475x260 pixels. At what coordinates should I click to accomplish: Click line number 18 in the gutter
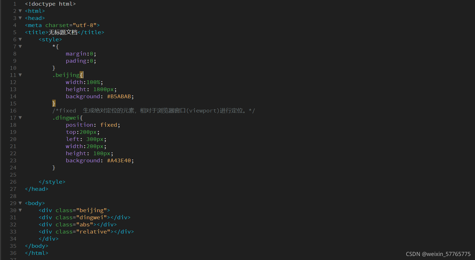[13, 125]
